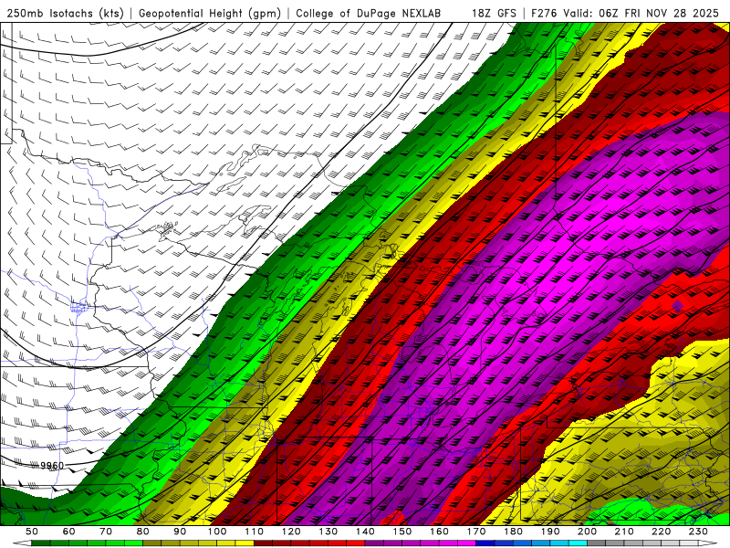The image size is (730, 548).
Task: Click the 'College of DuPage NEXLAB' label
Action: pyautogui.click(x=369, y=13)
